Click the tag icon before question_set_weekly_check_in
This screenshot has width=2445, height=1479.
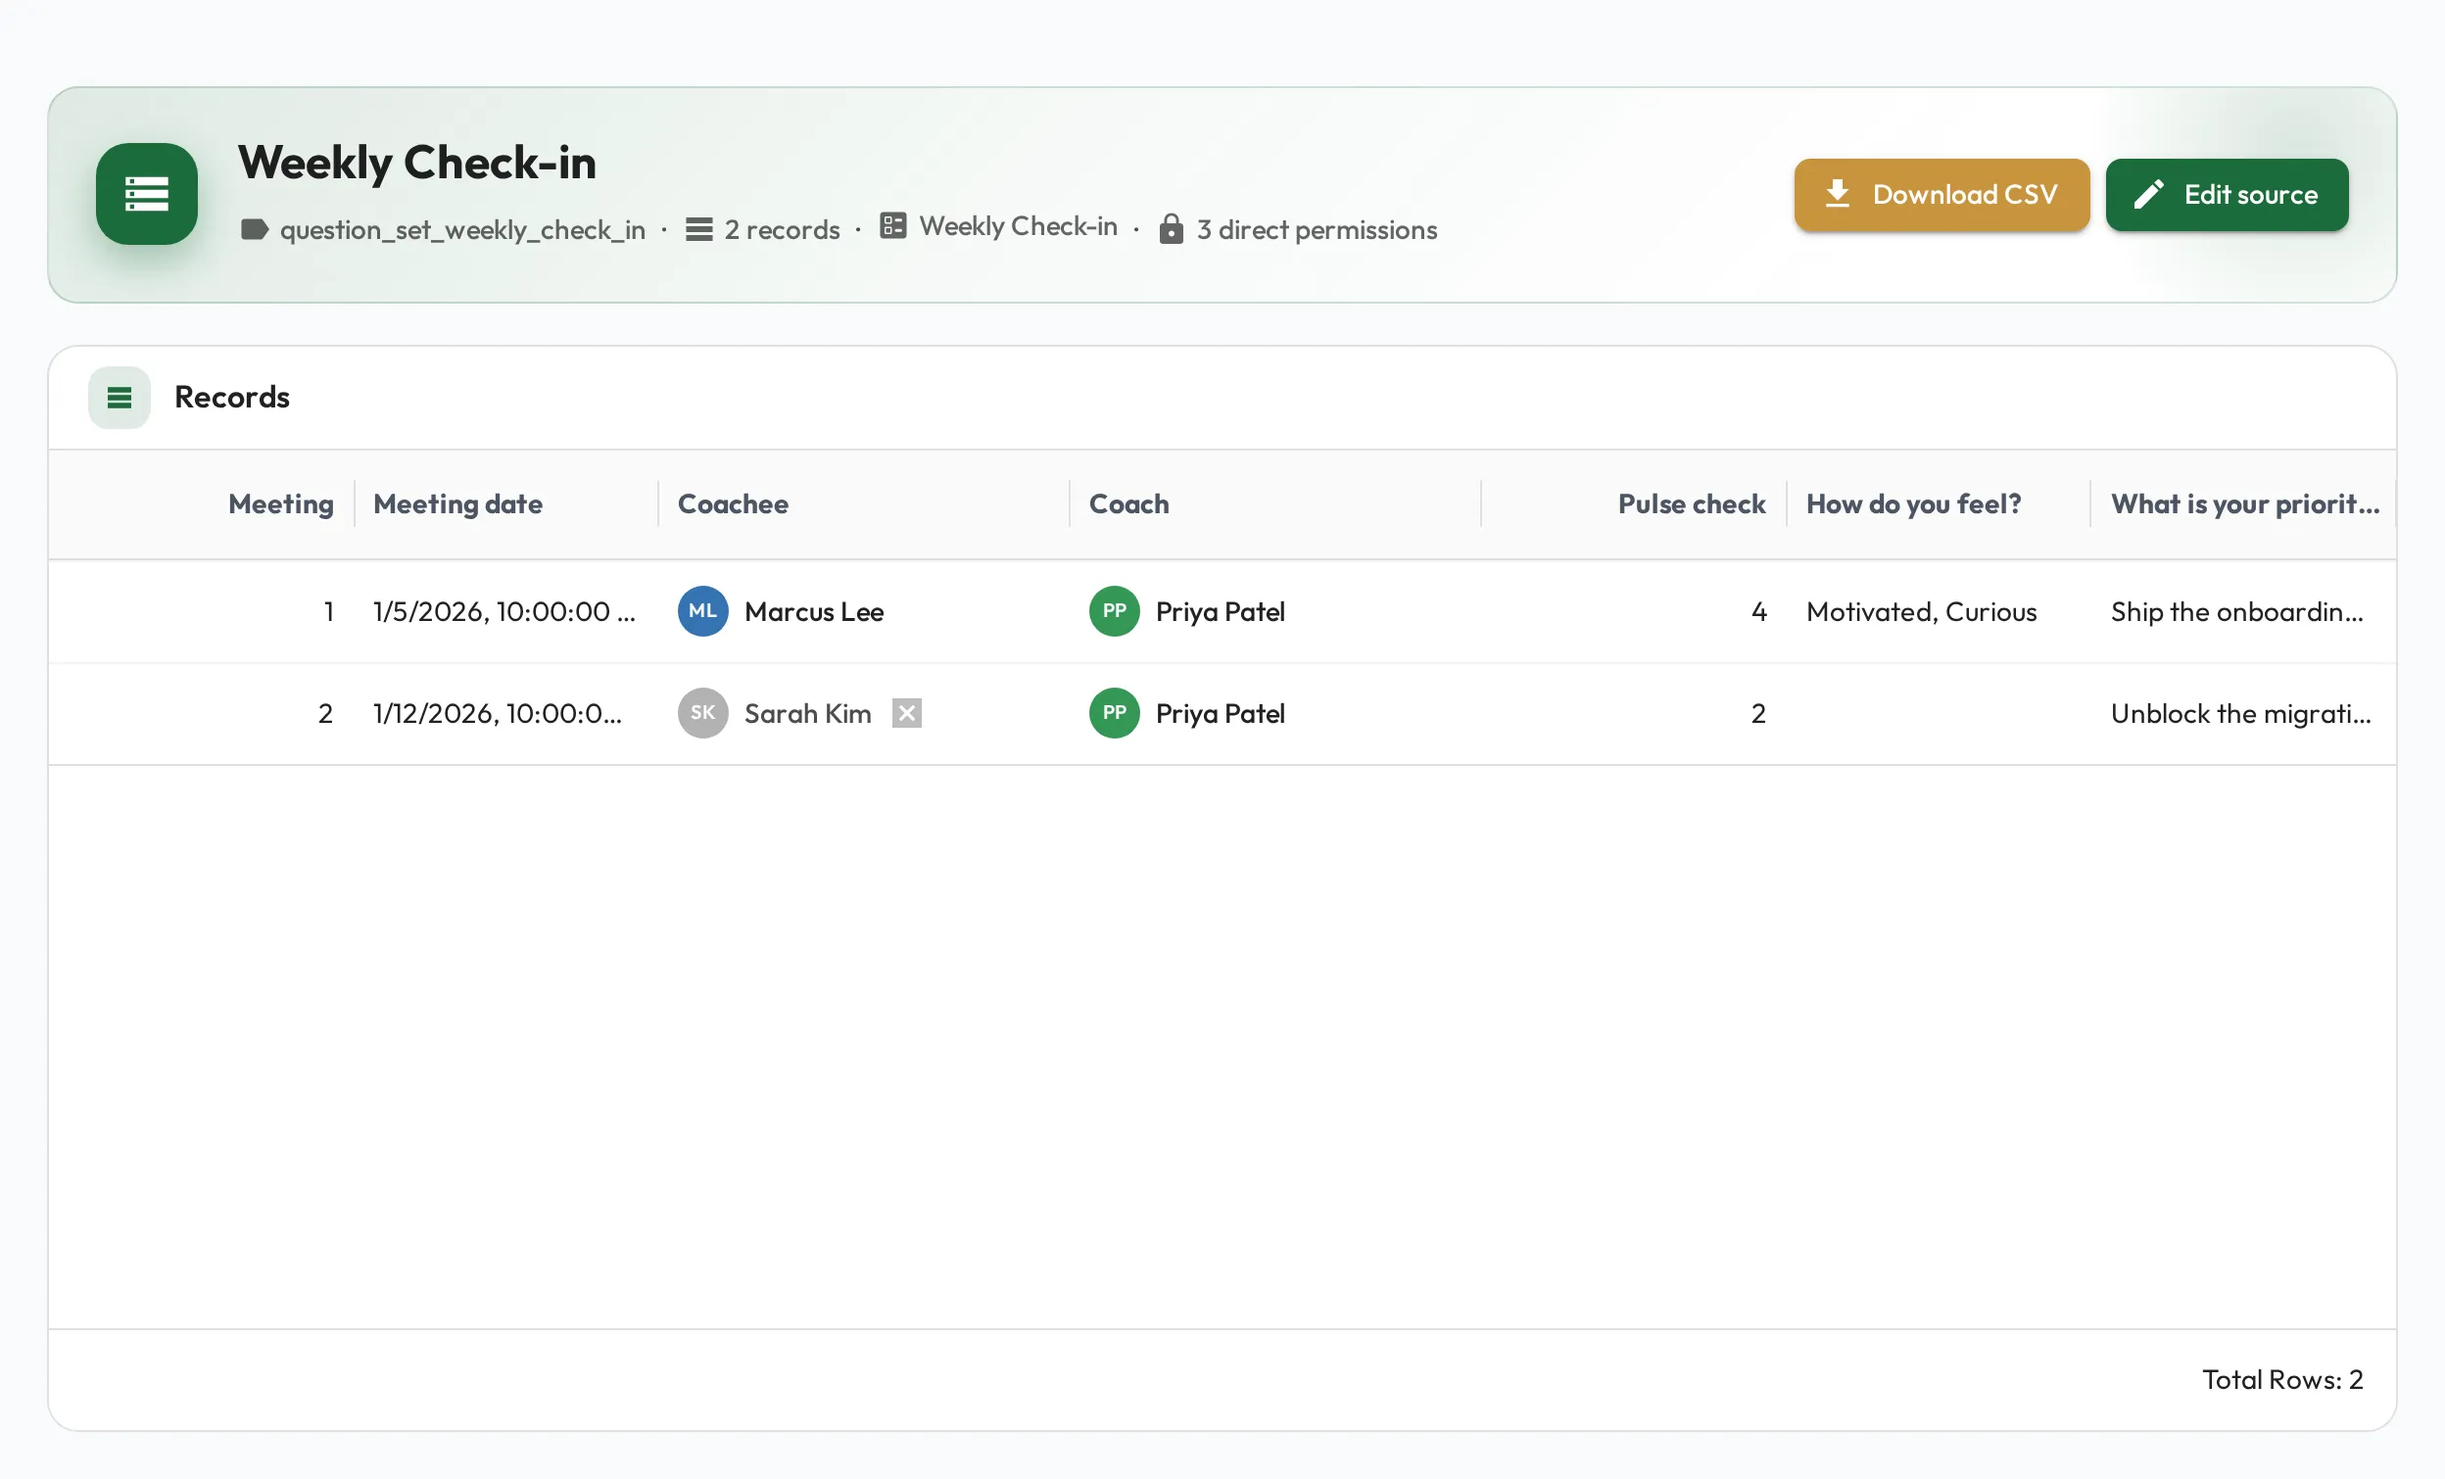coord(254,229)
